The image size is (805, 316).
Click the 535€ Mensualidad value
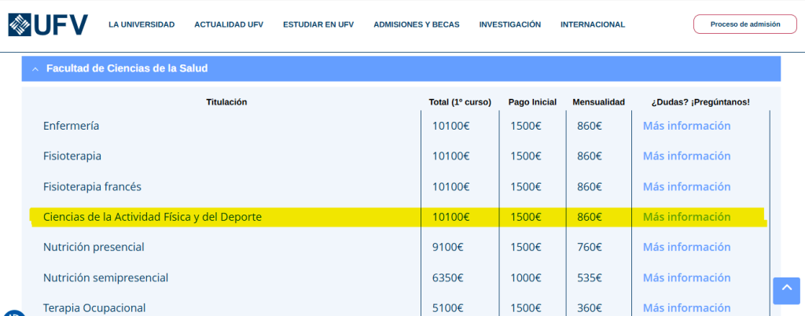click(590, 278)
